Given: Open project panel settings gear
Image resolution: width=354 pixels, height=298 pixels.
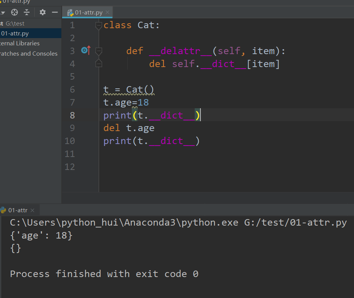Looking at the screenshot, I should click(42, 12).
